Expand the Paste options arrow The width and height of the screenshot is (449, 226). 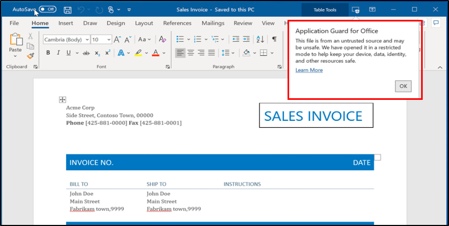click(15, 56)
